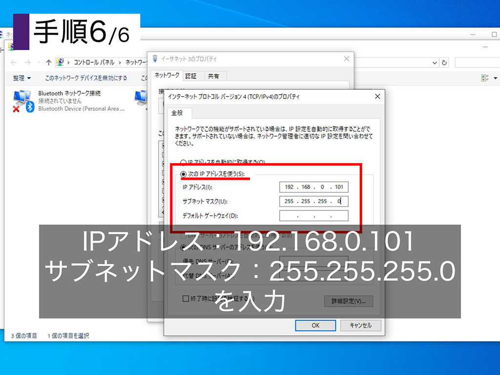Open 詳細設定(V) advanced settings
This screenshot has width=500, height=375.
(x=349, y=301)
